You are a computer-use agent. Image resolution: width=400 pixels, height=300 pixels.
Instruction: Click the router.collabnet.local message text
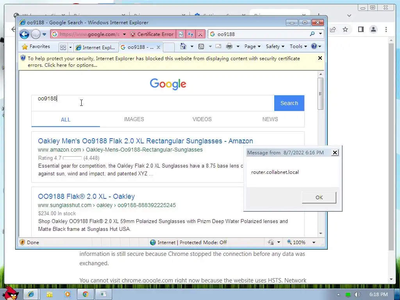tap(275, 172)
